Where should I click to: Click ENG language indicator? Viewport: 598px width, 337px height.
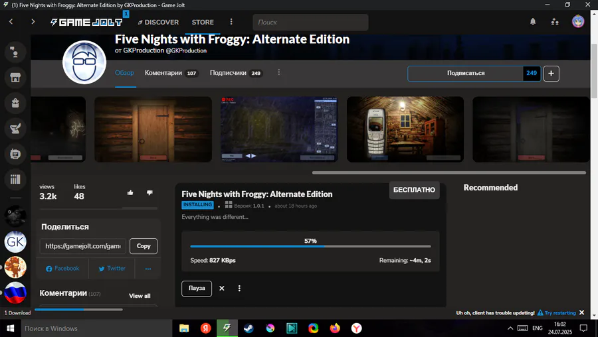538,328
